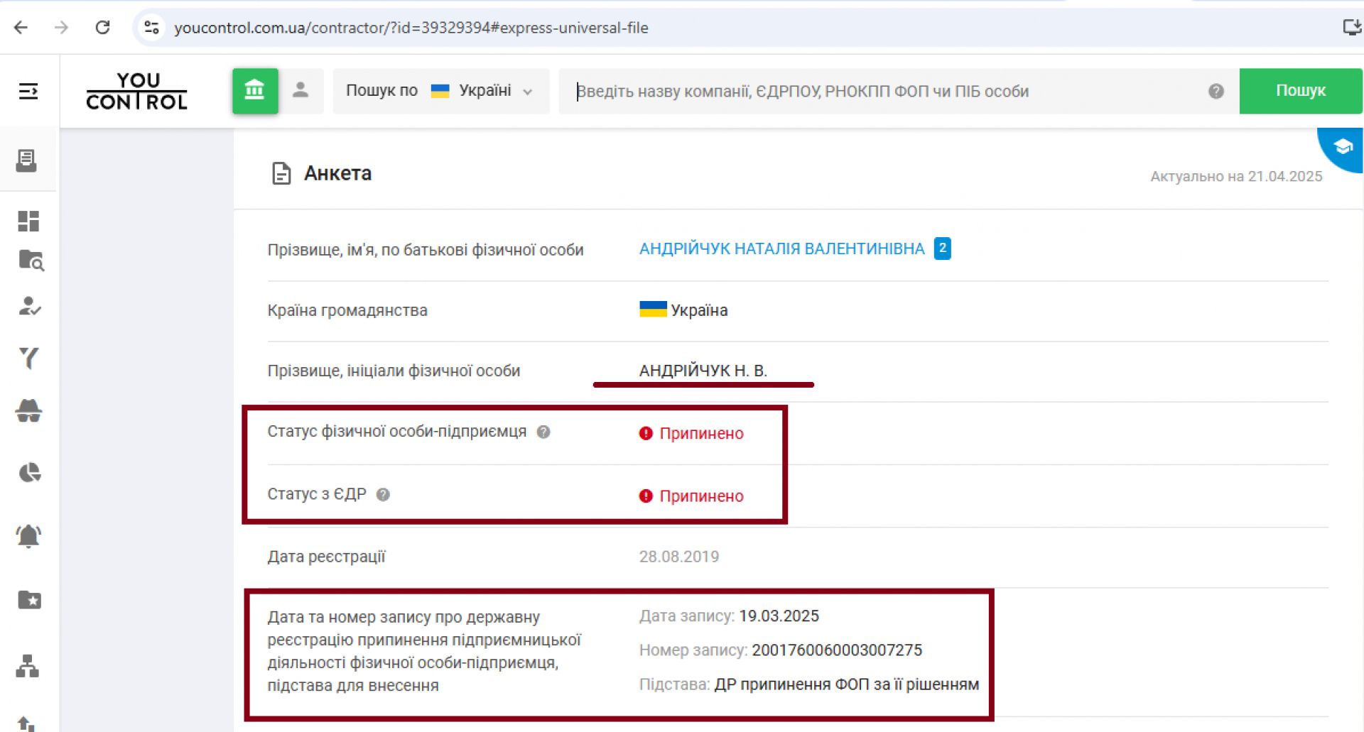The width and height of the screenshot is (1364, 732).
Task: Click the blue badge number 2
Action: (x=942, y=248)
